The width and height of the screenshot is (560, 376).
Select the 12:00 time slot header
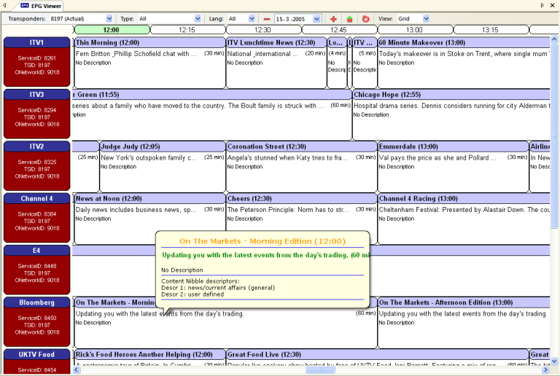click(x=112, y=30)
